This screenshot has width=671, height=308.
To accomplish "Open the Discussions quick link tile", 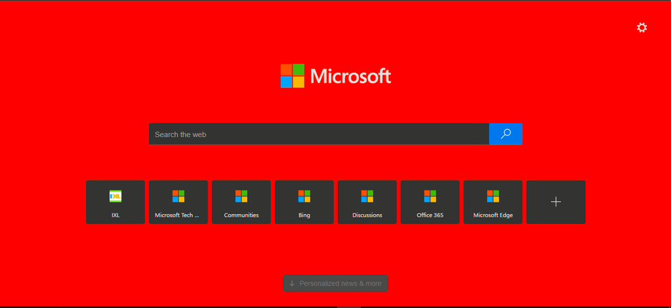I will tap(367, 202).
